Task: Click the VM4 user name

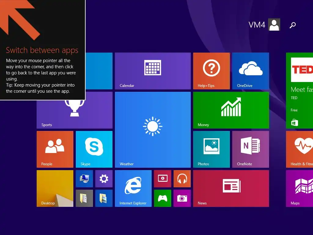Action: (x=257, y=25)
